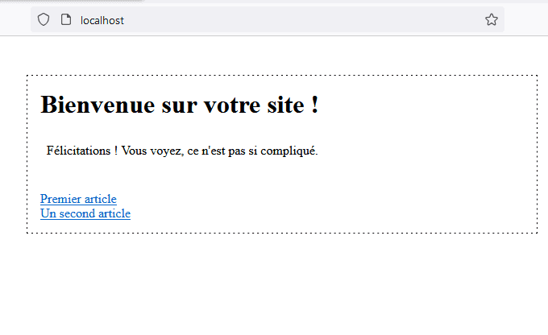Click the word votre in the heading
The width and height of the screenshot is (548, 335).
pyautogui.click(x=233, y=105)
